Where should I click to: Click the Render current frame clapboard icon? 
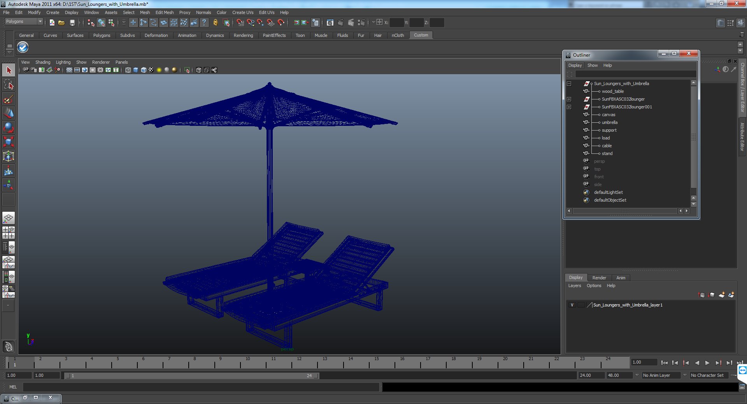(x=340, y=23)
